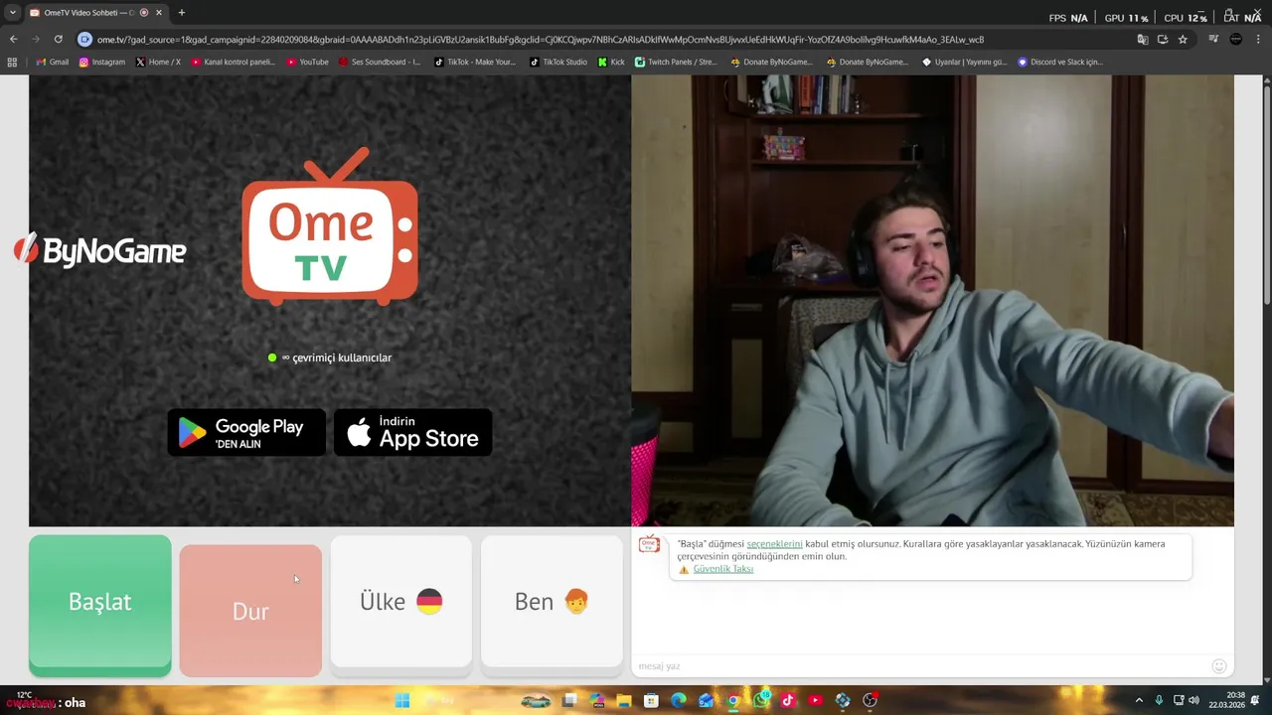The height and width of the screenshot is (715, 1272).
Task: Go back to the previous page
Action: point(13,39)
